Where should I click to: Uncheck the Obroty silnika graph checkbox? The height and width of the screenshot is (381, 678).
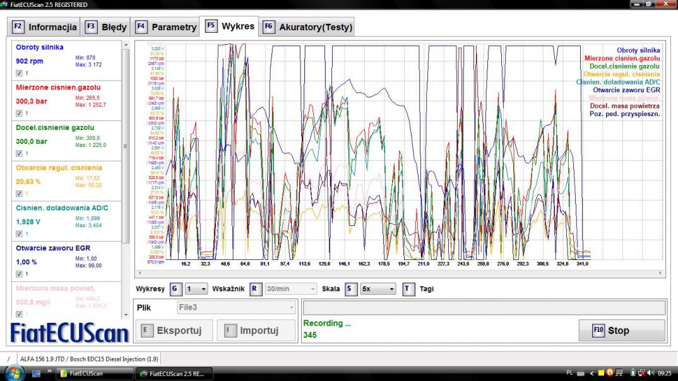pyautogui.click(x=19, y=73)
